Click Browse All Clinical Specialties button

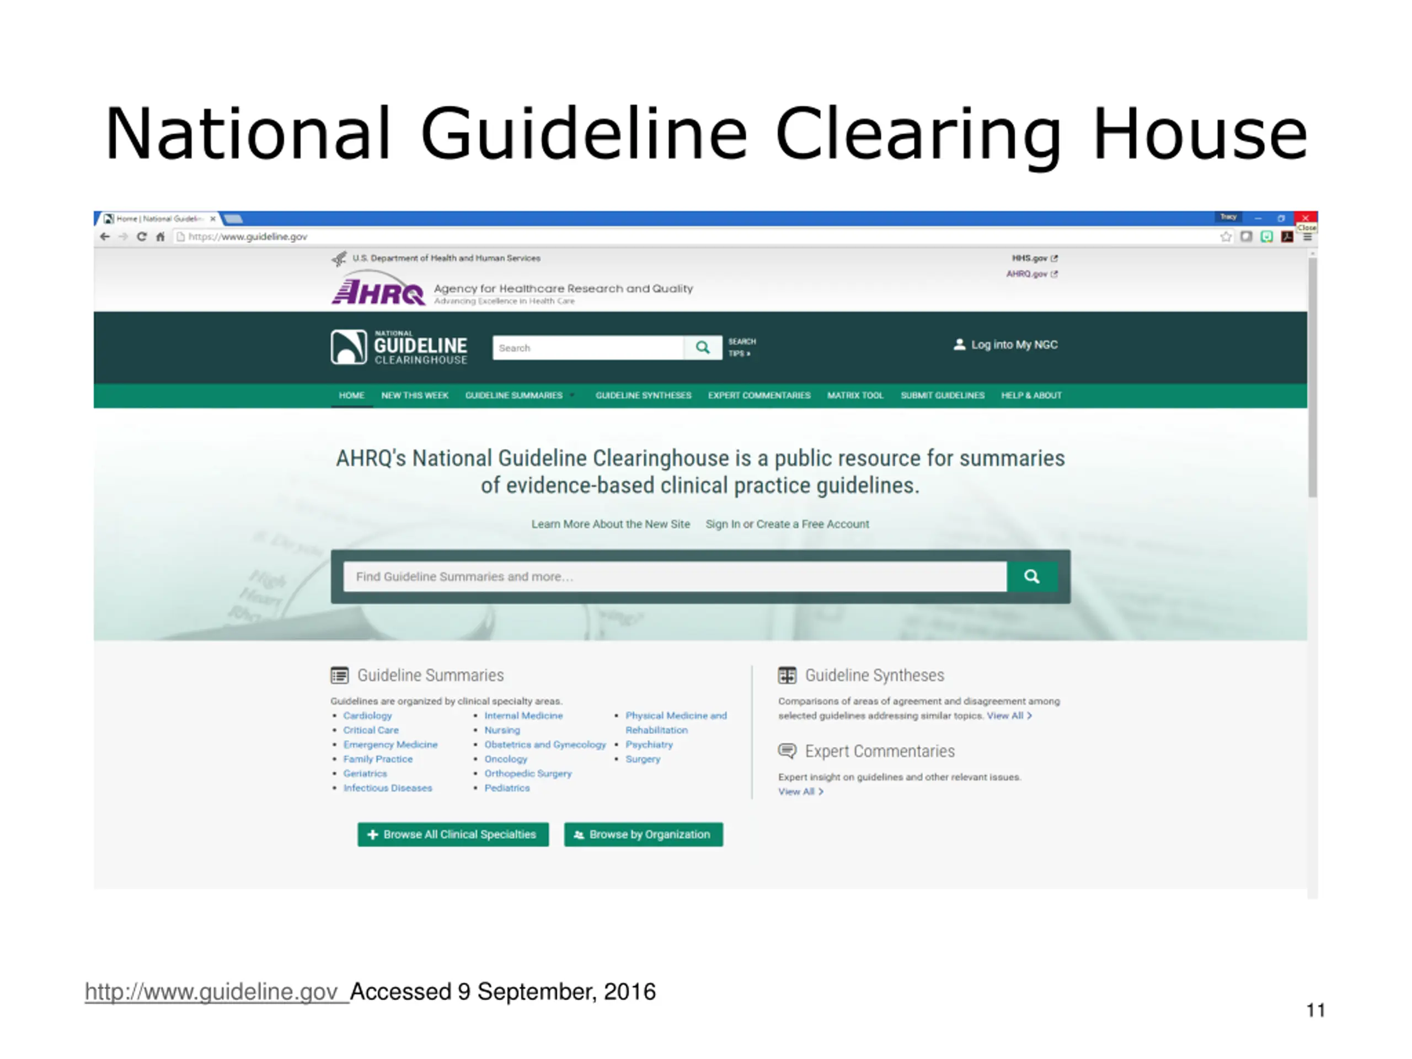453,835
